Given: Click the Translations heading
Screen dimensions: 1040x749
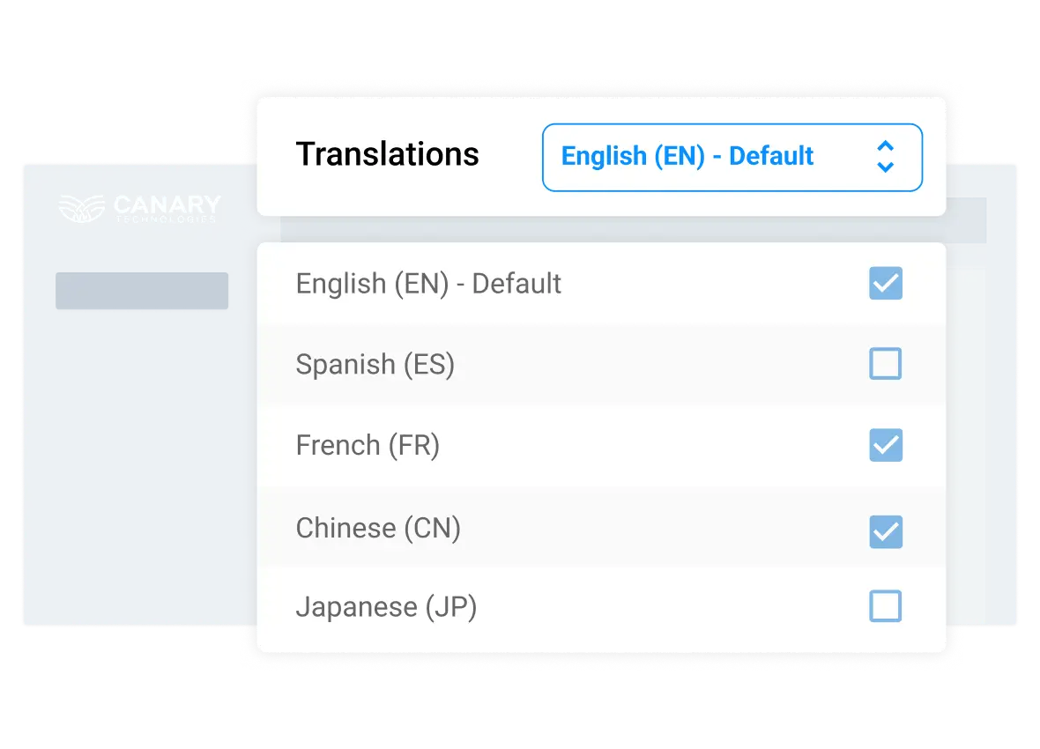Looking at the screenshot, I should (x=388, y=154).
